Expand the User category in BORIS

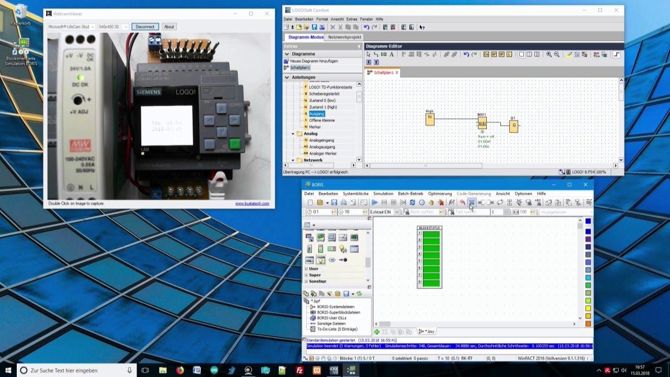point(306,269)
